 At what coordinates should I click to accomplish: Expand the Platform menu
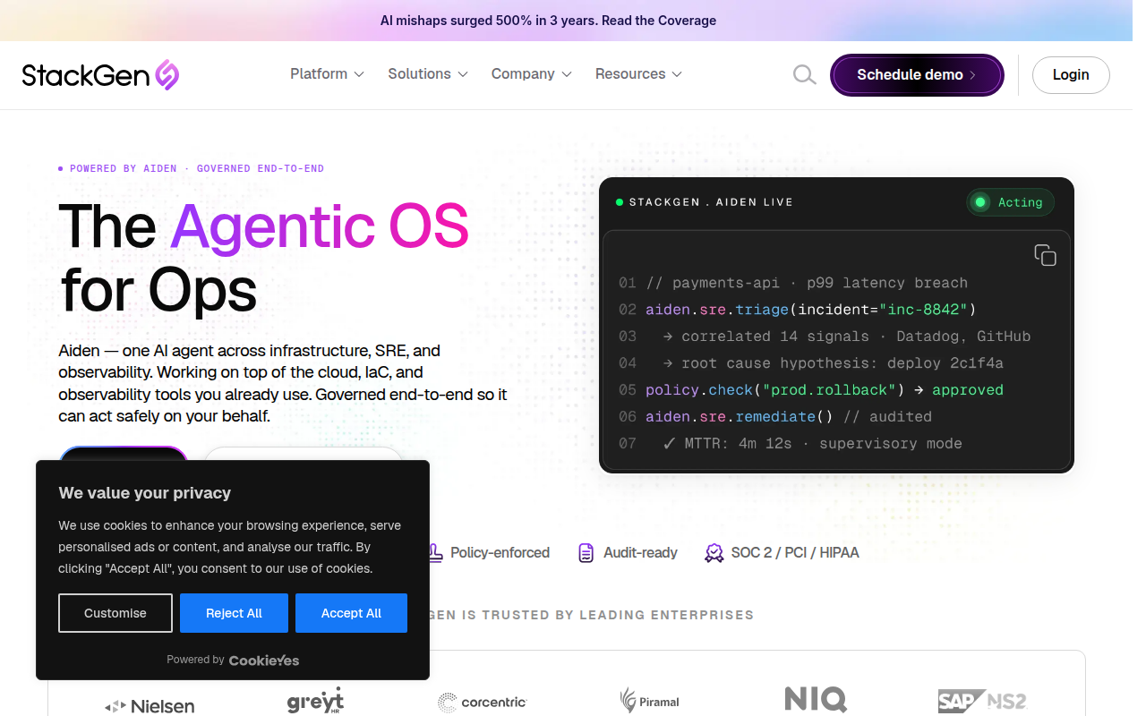click(327, 74)
